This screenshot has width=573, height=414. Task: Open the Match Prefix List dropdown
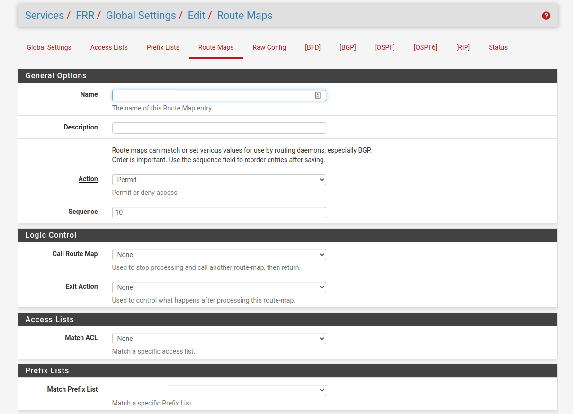pos(219,390)
